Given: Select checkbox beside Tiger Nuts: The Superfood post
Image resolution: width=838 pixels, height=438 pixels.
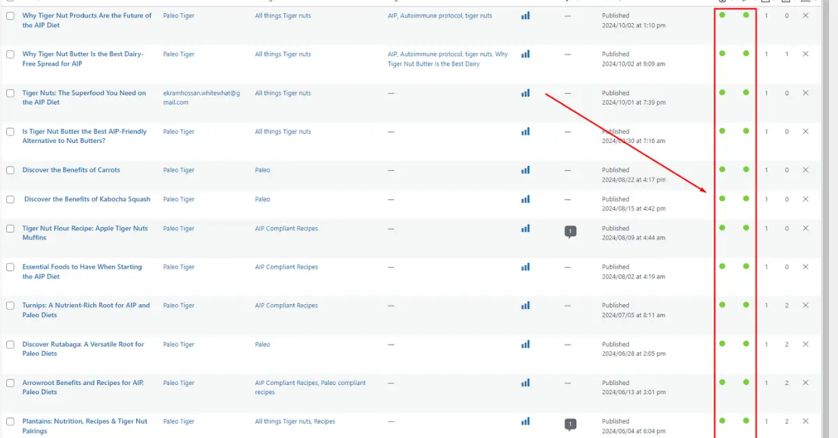Looking at the screenshot, I should 10,93.
